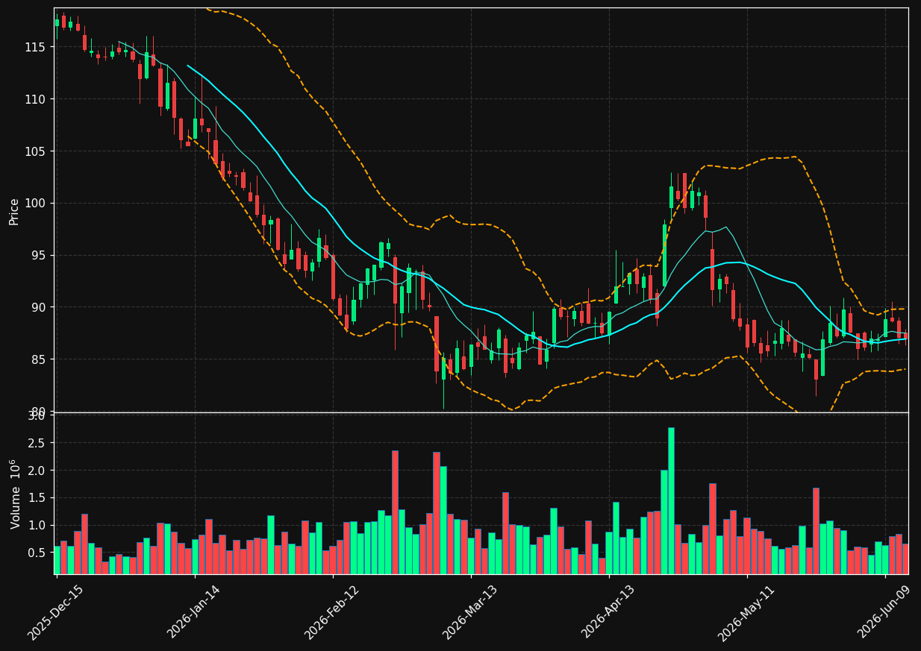Click the tallest green volume bar
This screenshot has width=921, height=651.
671,500
